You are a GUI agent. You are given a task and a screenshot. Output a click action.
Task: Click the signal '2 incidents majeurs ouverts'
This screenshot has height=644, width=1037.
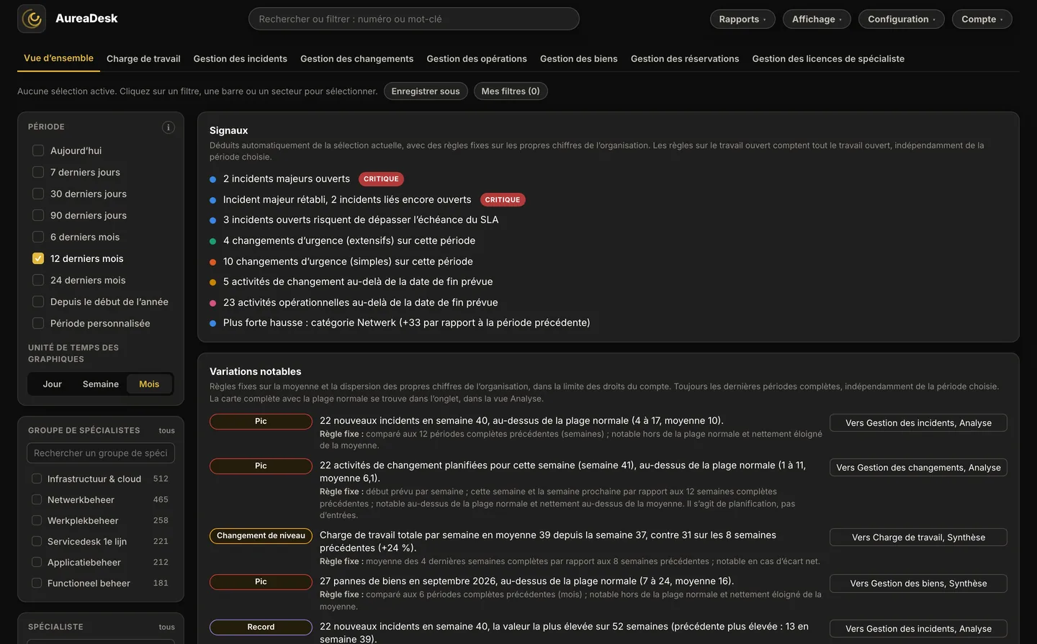tap(287, 179)
